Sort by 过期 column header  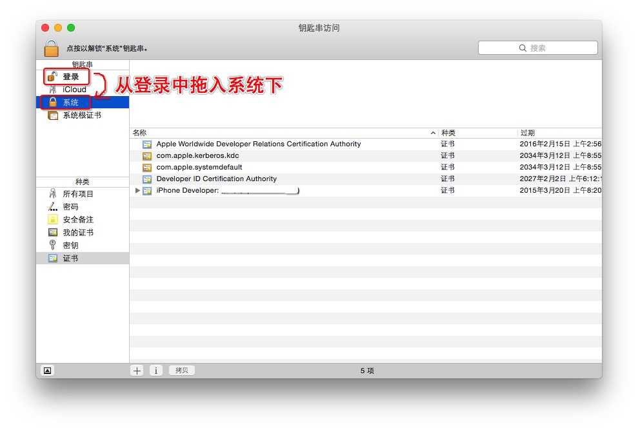click(560, 133)
